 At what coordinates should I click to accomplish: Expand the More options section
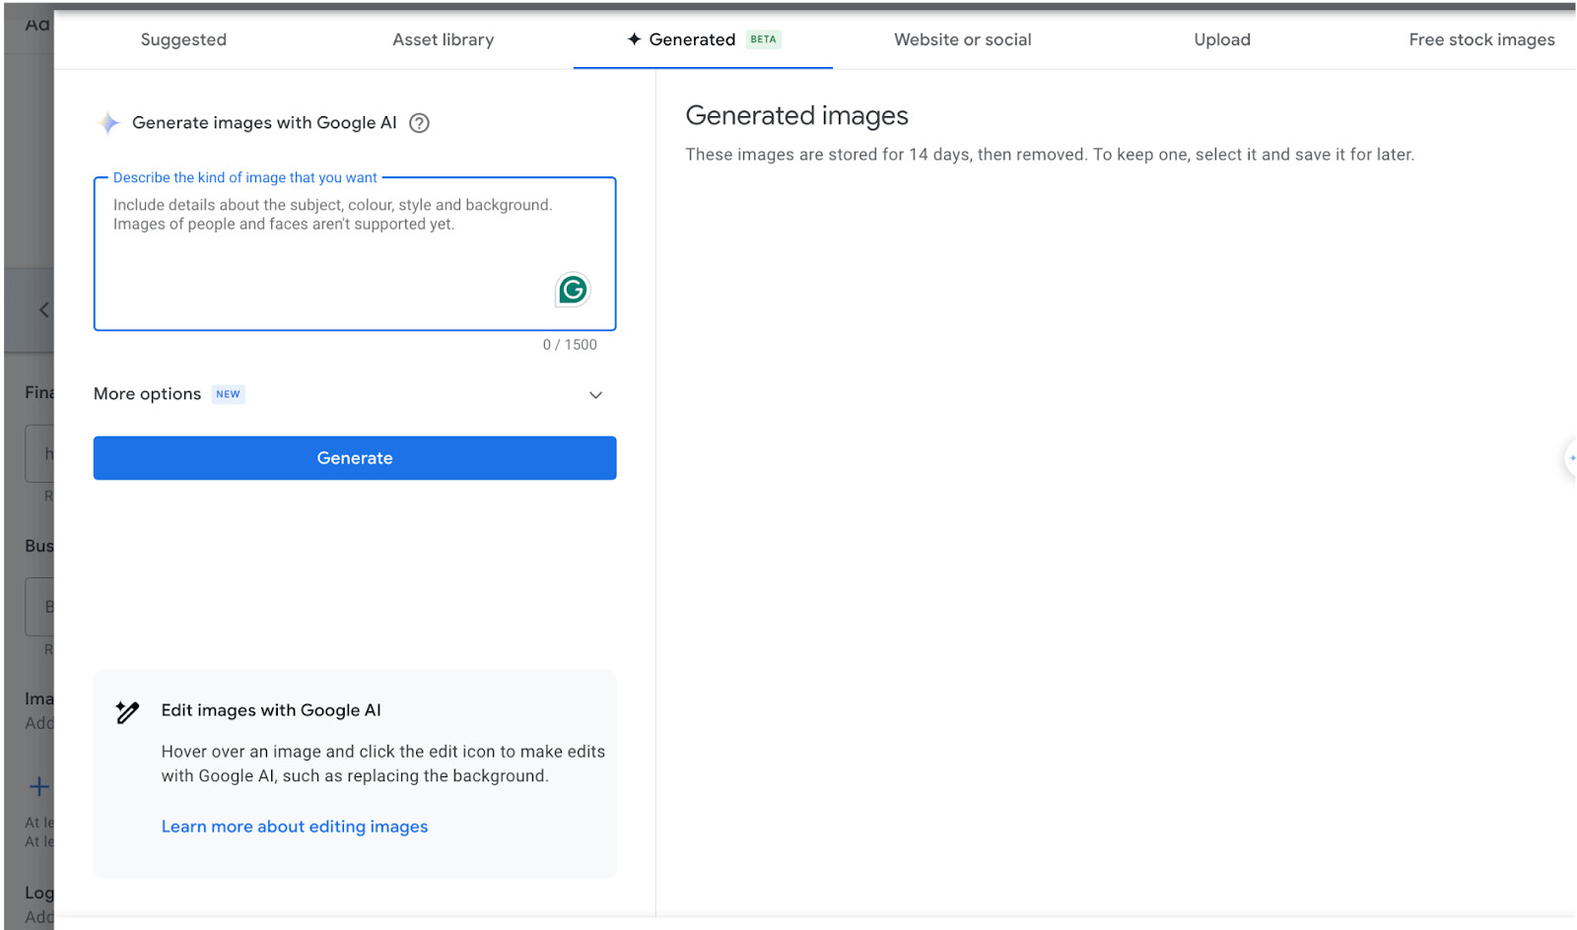coord(355,394)
